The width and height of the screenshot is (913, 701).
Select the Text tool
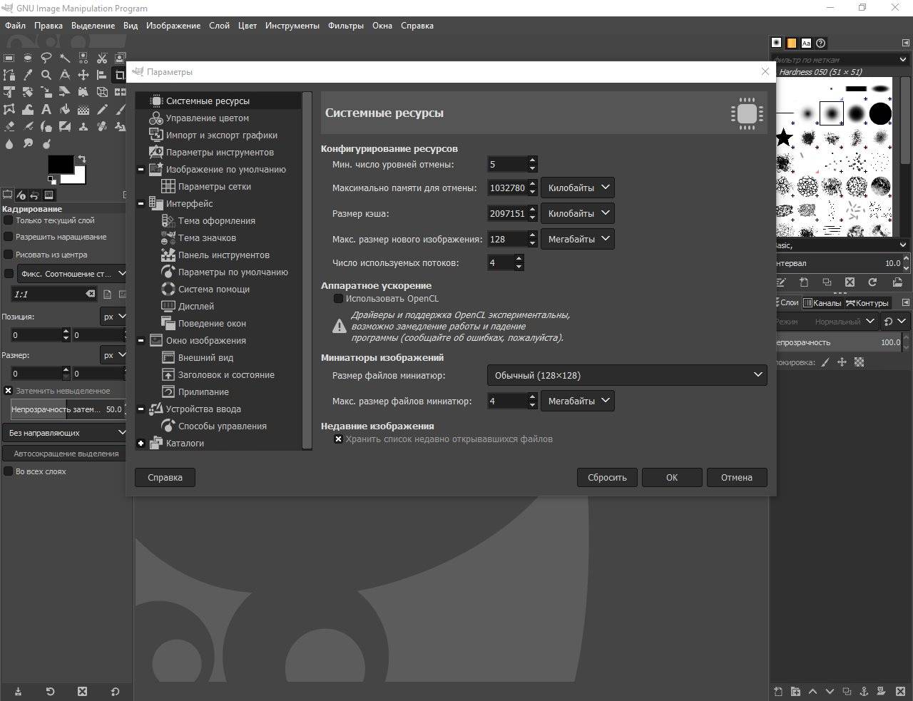click(46, 109)
